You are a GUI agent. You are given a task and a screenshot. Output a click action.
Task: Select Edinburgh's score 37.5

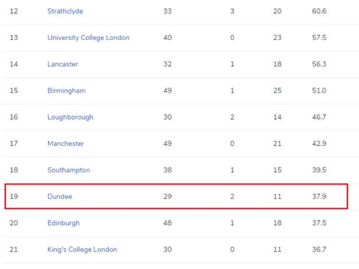pyautogui.click(x=319, y=223)
